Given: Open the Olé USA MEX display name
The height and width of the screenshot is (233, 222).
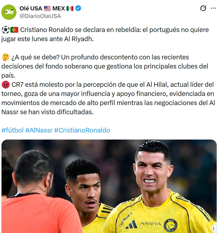Looking at the screenshot, I should click(46, 8).
